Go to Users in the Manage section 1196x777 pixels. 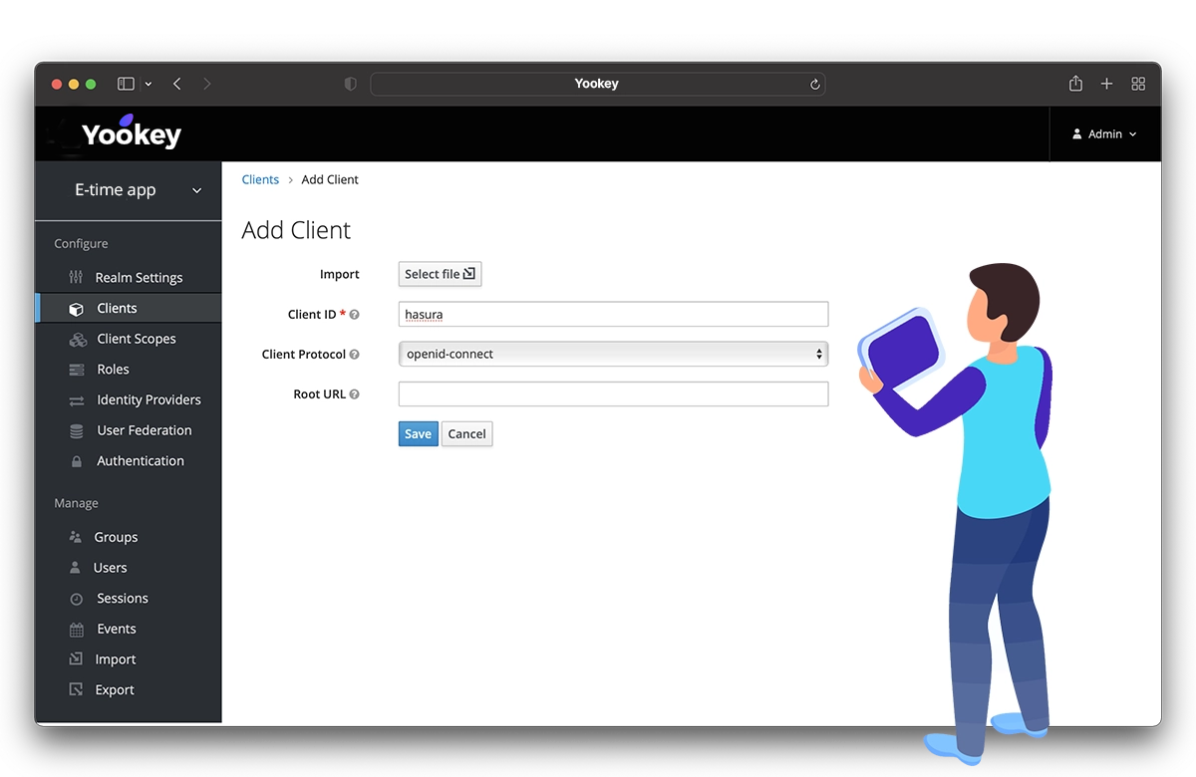tap(110, 568)
